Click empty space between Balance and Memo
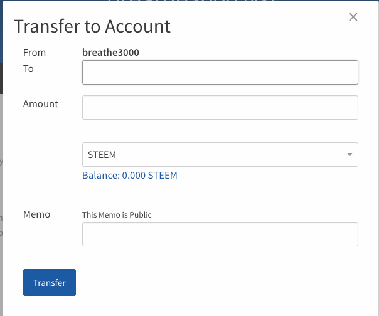This screenshot has width=379, height=316. pos(220,196)
